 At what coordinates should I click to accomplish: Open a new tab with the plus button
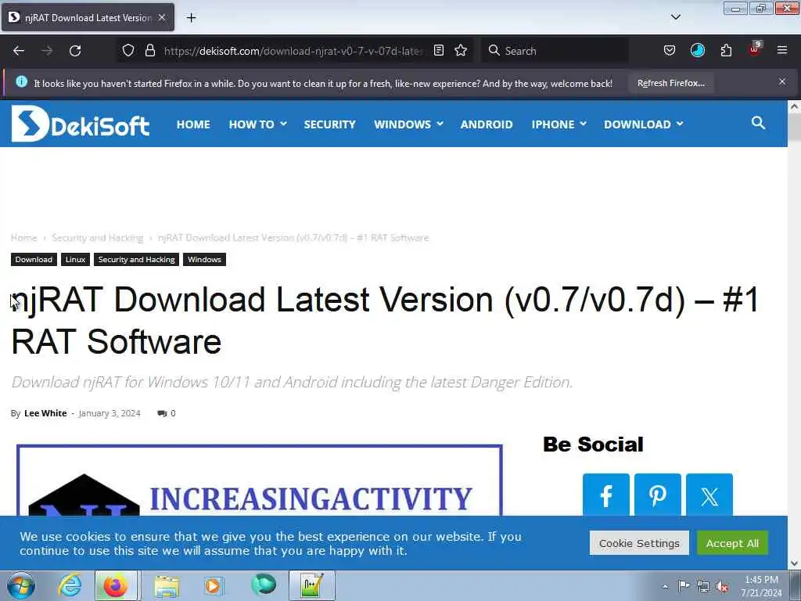[191, 18]
